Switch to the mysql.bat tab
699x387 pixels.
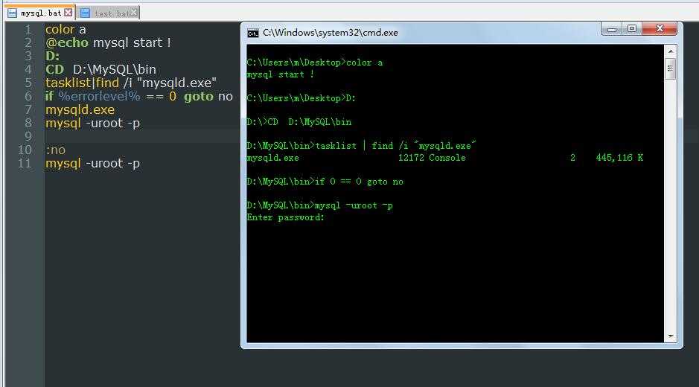coord(40,13)
